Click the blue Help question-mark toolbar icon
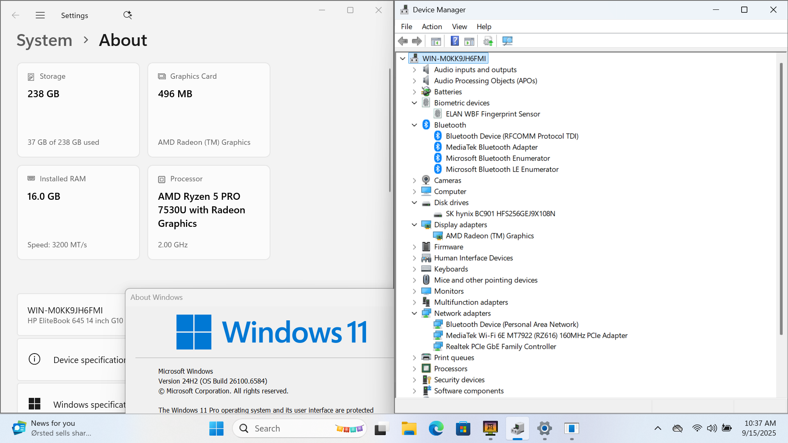The width and height of the screenshot is (788, 443). (x=455, y=41)
